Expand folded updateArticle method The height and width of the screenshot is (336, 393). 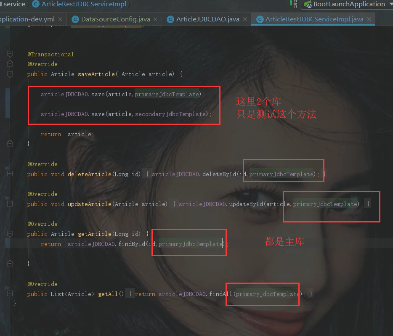(x=10, y=204)
